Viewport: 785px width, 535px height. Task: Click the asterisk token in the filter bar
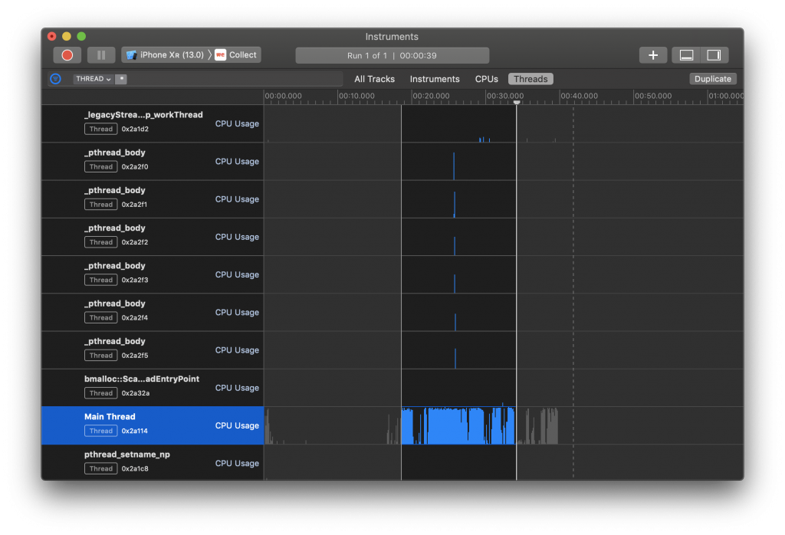click(122, 79)
